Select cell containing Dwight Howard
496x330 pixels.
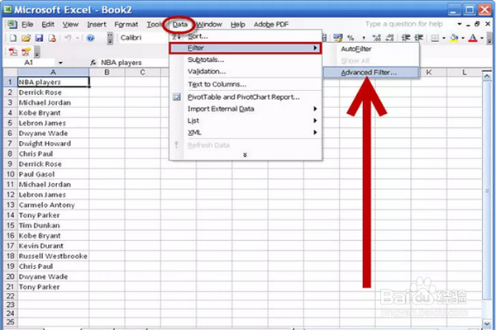[53, 144]
